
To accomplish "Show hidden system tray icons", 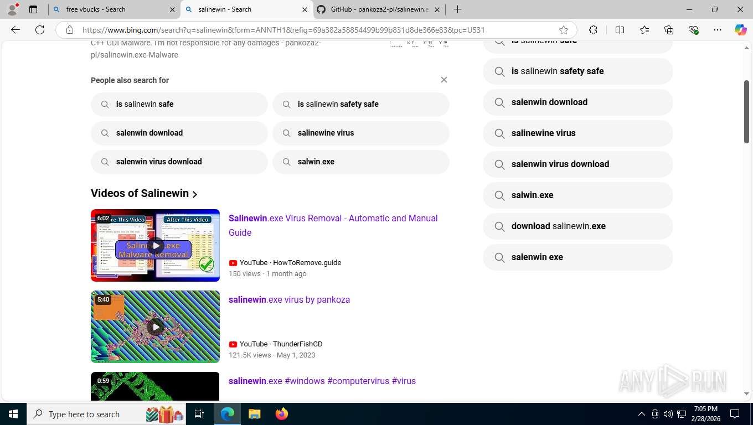I will click(x=641, y=414).
